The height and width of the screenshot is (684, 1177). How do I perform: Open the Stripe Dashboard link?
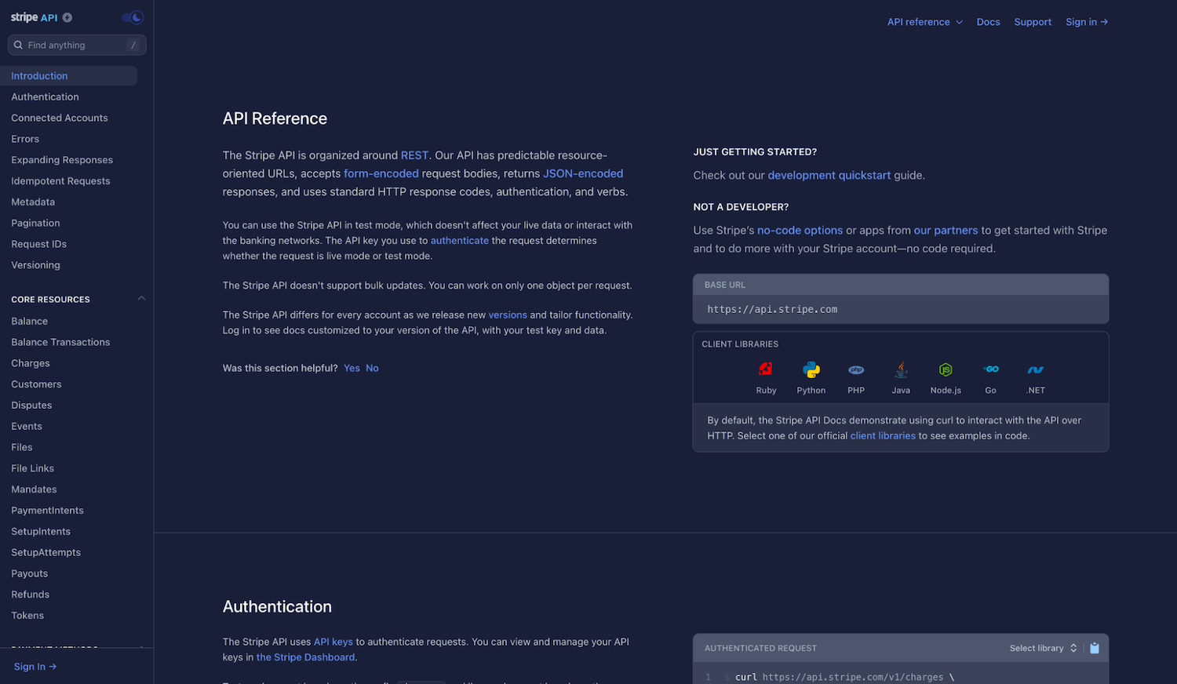pyautogui.click(x=305, y=657)
